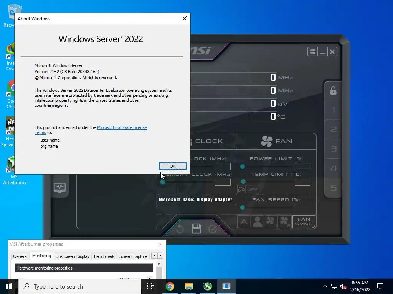Click scrollbar up arrow in properties window
This screenshot has height=294, width=393.
[159, 264]
